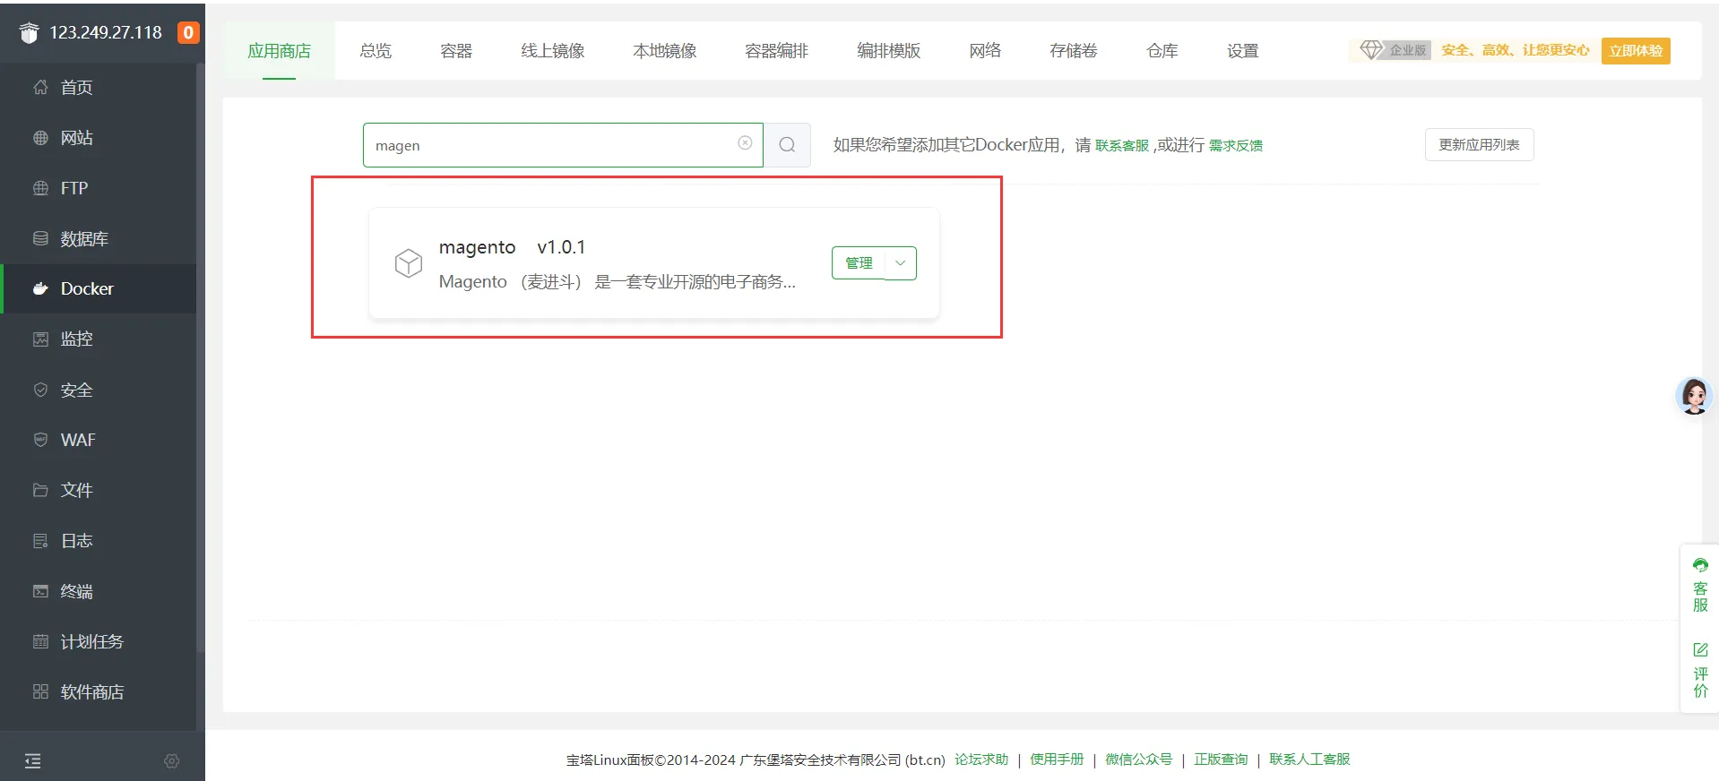Switch to the 应用商店 tab
The height and width of the screenshot is (781, 1719).
click(x=280, y=51)
